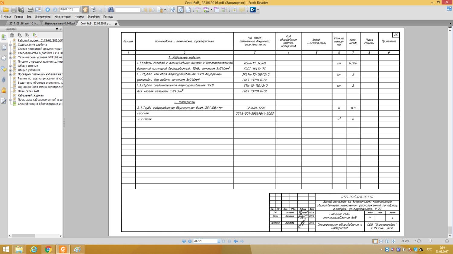Adjust the zoom slider handle
This screenshot has height=254, width=453.
point(430,241)
